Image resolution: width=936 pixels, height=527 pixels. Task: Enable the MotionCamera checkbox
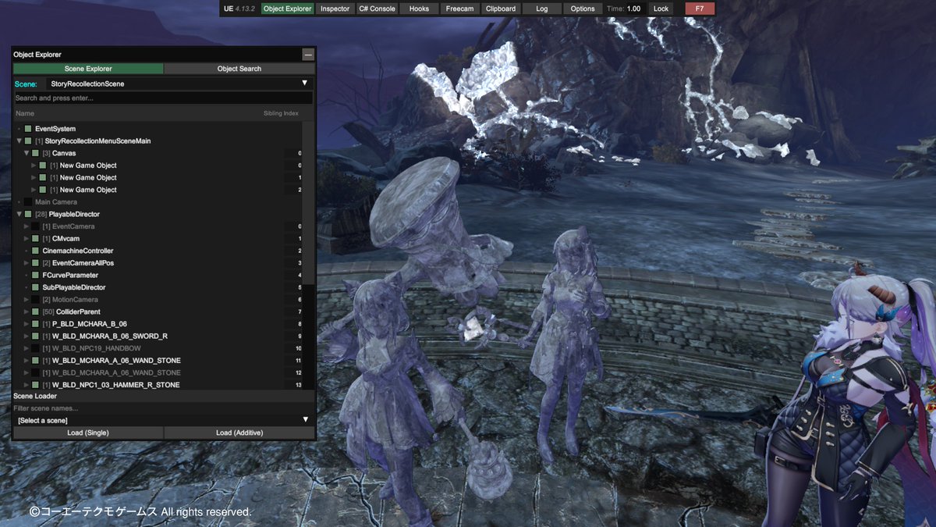(x=35, y=300)
